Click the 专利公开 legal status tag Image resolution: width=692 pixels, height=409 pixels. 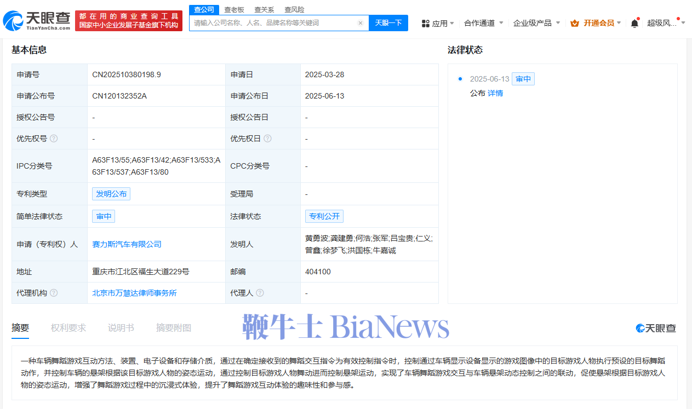(x=324, y=216)
